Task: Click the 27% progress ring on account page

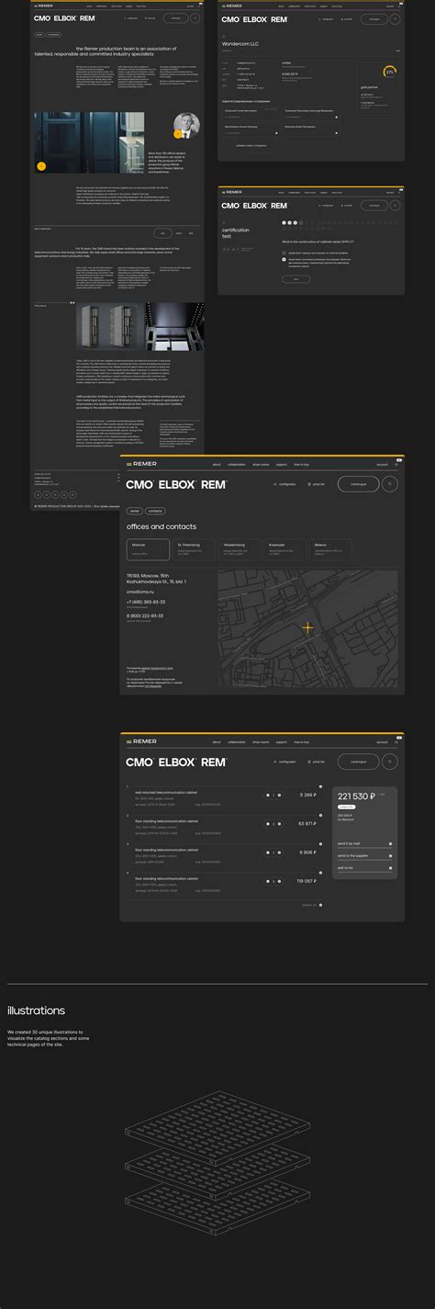Action: point(390,71)
